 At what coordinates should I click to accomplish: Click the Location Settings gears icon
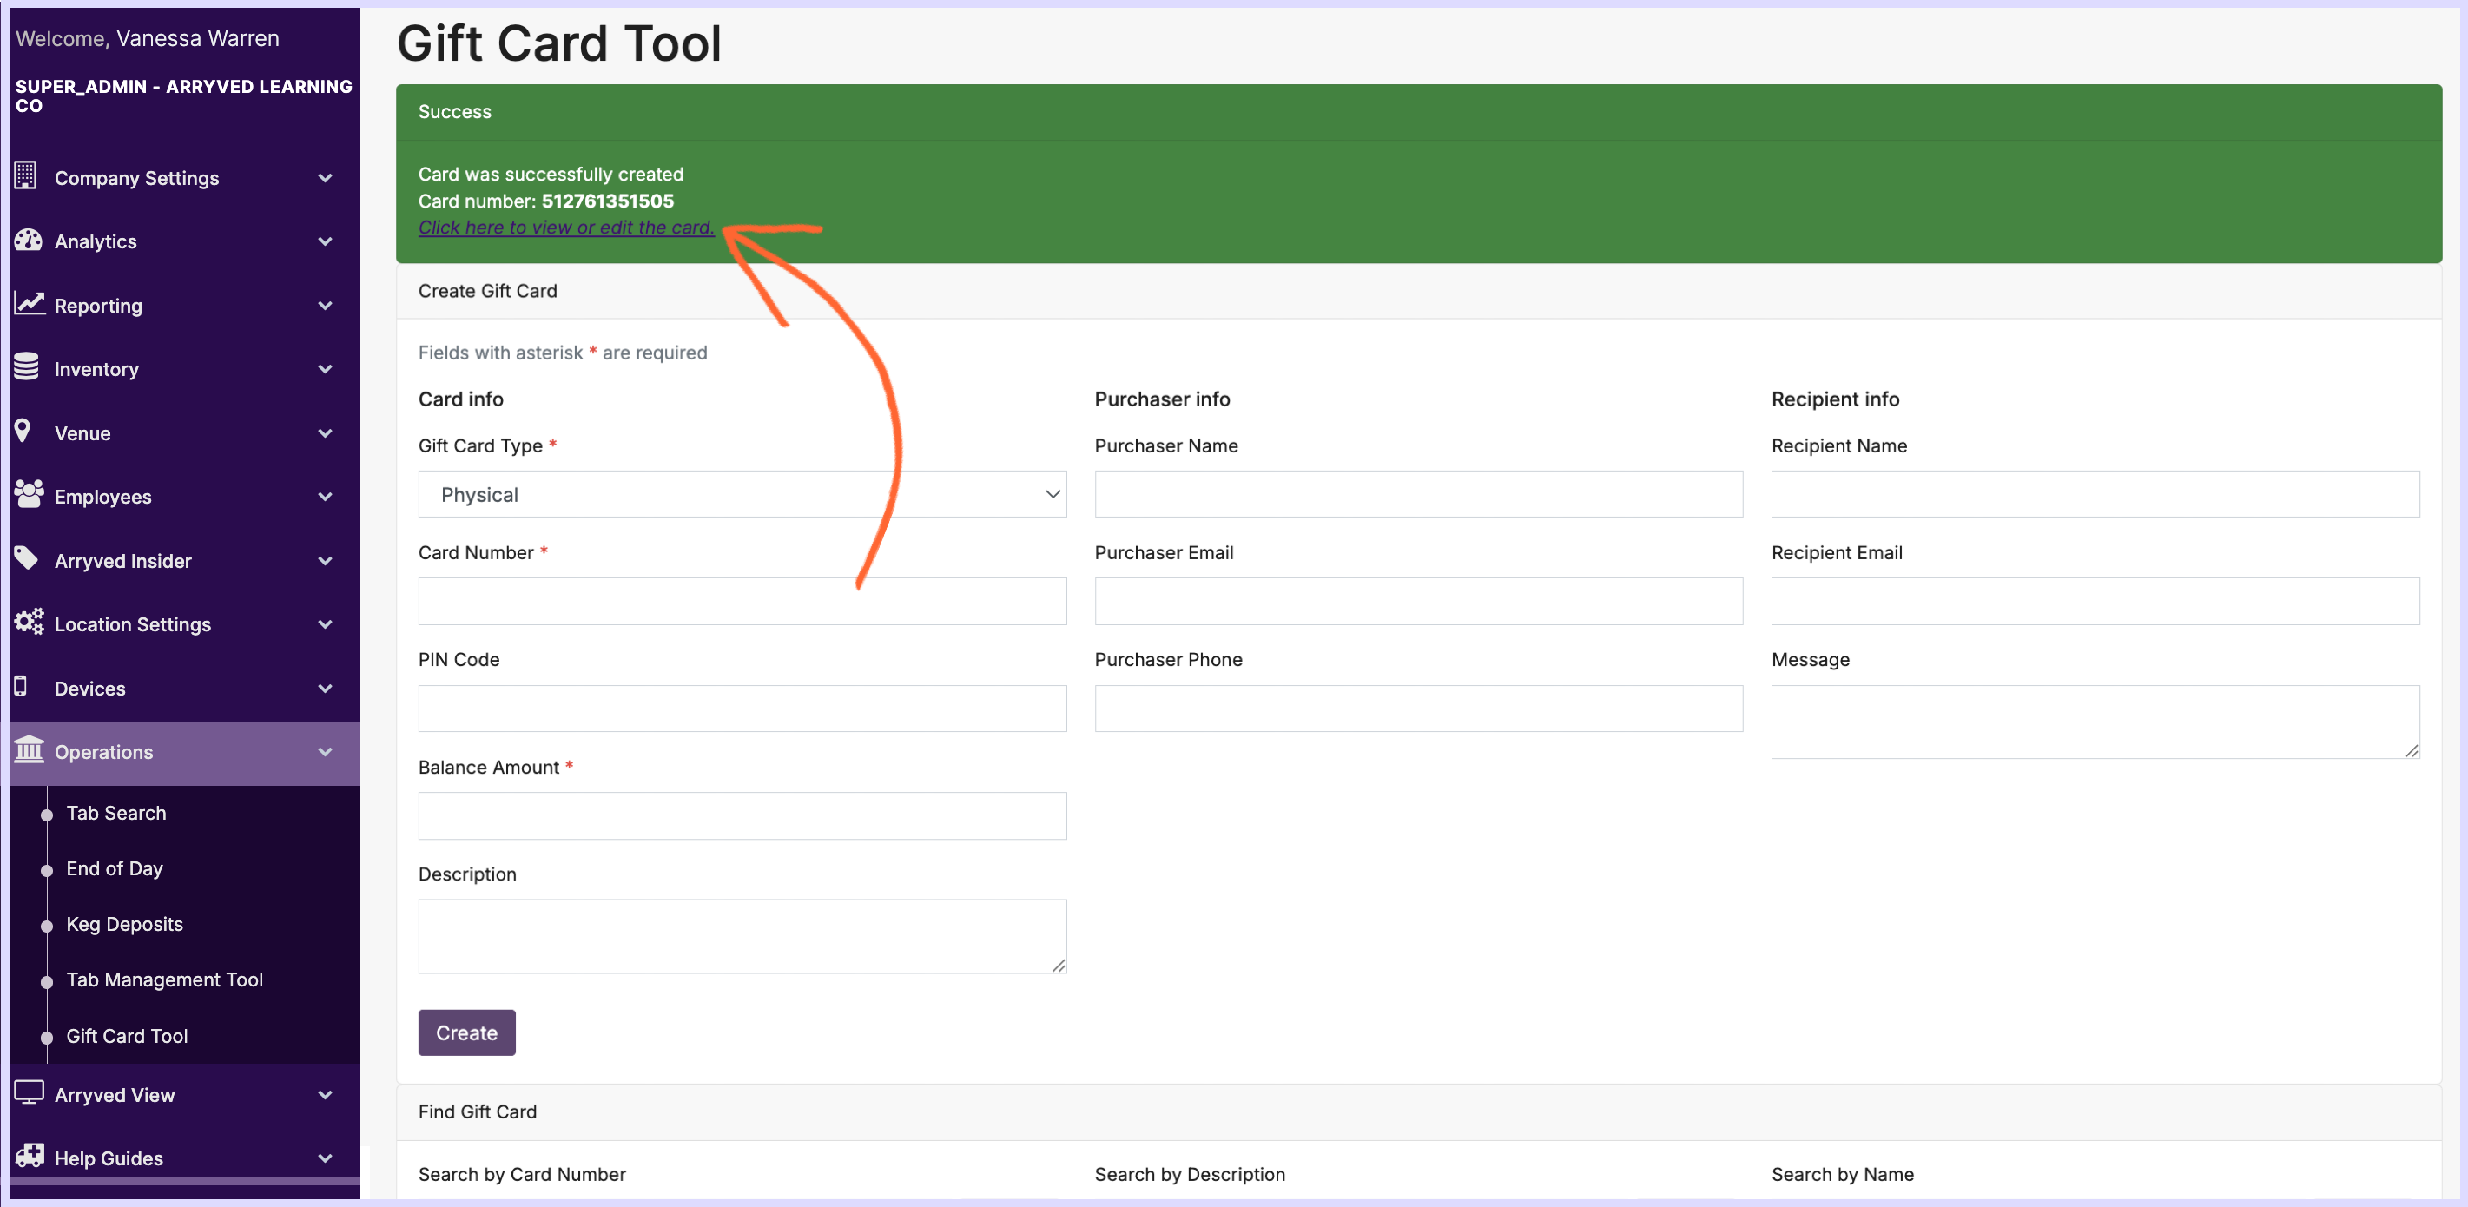coord(29,623)
